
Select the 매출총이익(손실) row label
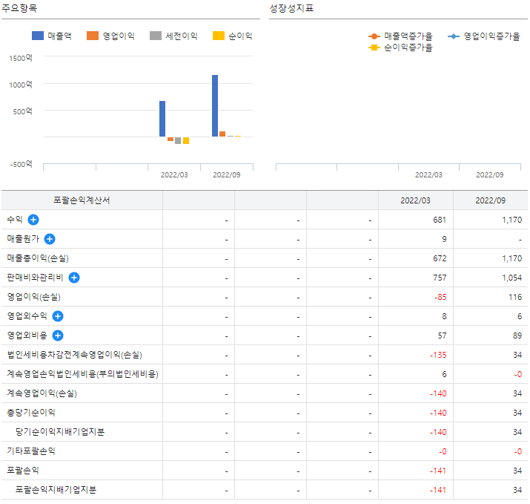click(x=38, y=258)
